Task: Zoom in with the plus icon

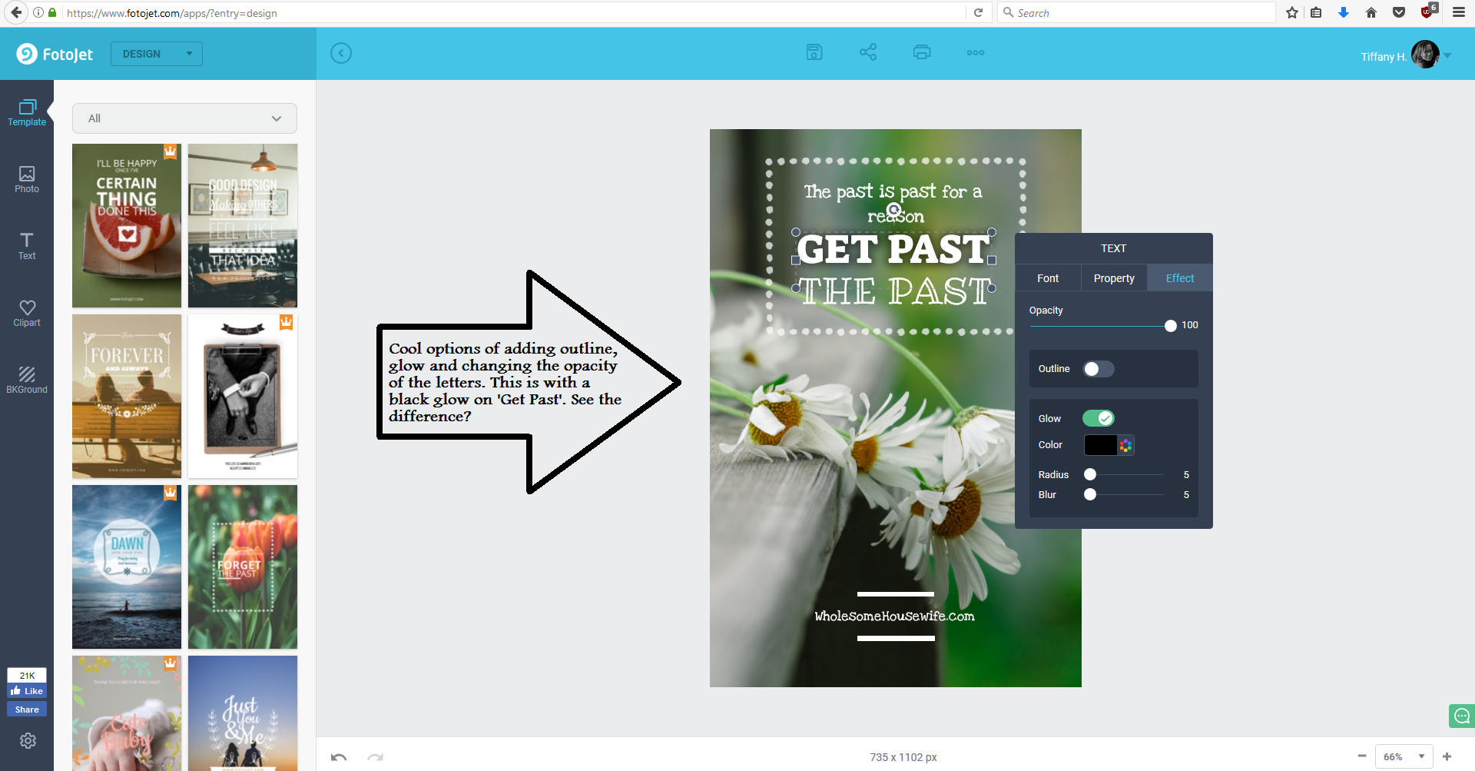Action: 1447,756
